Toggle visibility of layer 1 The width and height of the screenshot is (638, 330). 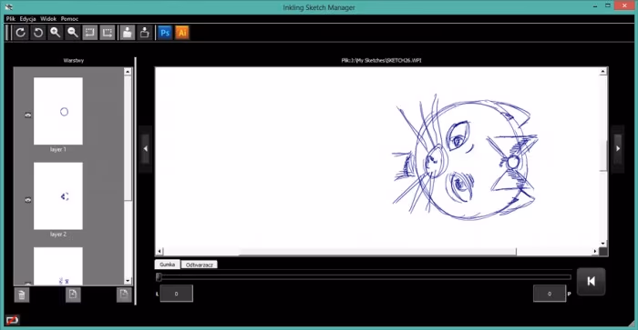(28, 115)
